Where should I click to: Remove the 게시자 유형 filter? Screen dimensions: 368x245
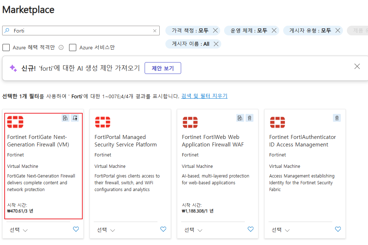[338, 30]
